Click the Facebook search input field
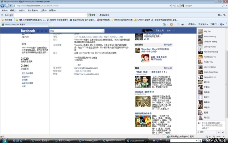This screenshot has height=143, width=228. pyautogui.click(x=75, y=31)
